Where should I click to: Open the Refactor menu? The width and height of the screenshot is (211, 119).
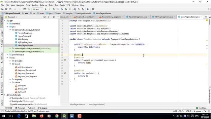[x=44, y=5]
